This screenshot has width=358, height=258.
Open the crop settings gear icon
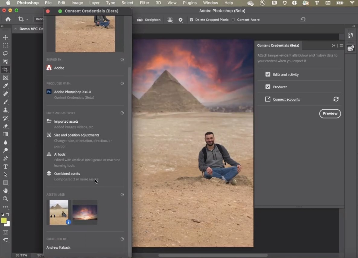tap(181, 20)
